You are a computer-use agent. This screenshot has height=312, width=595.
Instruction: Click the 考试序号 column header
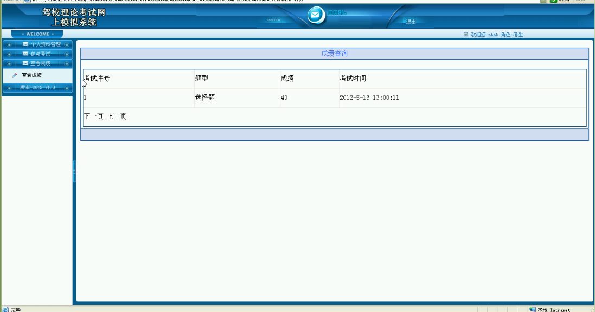pyautogui.click(x=97, y=79)
